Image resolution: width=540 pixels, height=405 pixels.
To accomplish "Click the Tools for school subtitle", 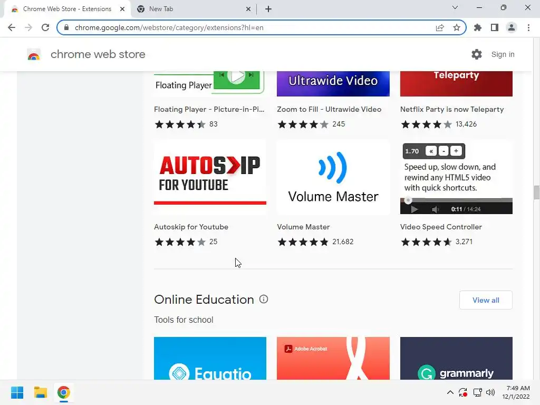I will pos(184,320).
